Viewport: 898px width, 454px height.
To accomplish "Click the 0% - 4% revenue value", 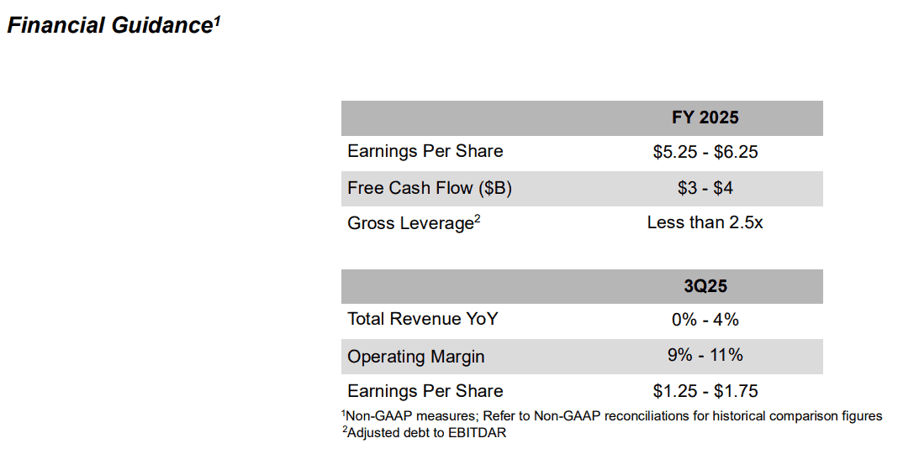I will pyautogui.click(x=705, y=320).
